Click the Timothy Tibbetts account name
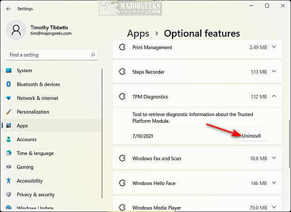The width and height of the screenshot is (291, 212). [50, 27]
